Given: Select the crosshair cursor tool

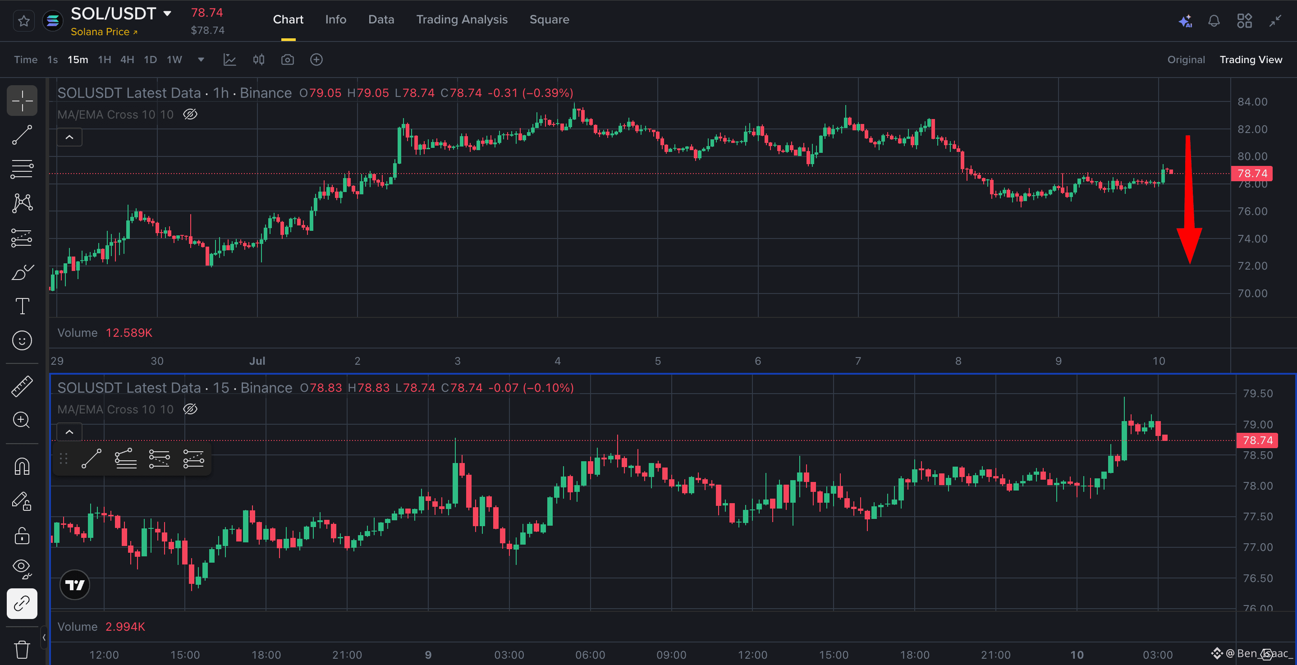Looking at the screenshot, I should point(22,101).
